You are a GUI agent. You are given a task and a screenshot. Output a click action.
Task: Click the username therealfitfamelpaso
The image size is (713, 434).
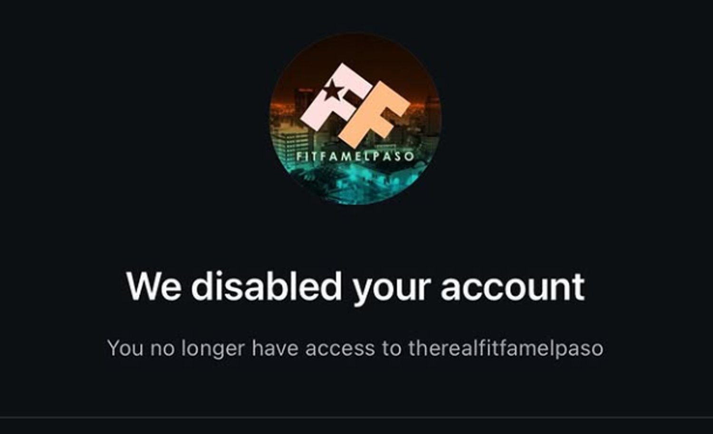(506, 348)
